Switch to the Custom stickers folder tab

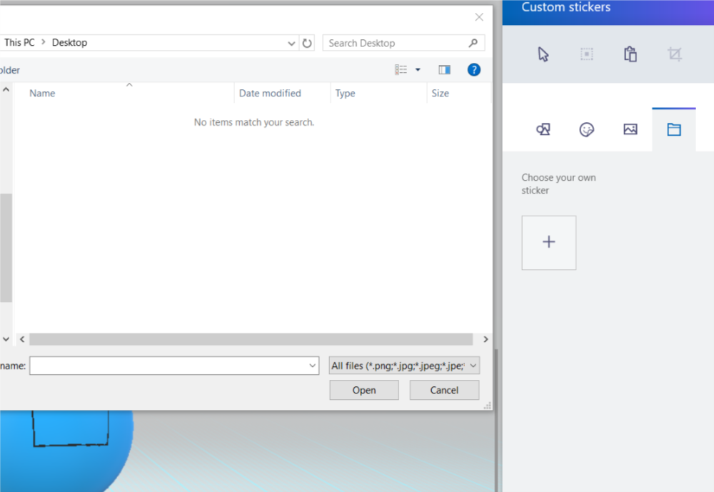click(x=674, y=129)
